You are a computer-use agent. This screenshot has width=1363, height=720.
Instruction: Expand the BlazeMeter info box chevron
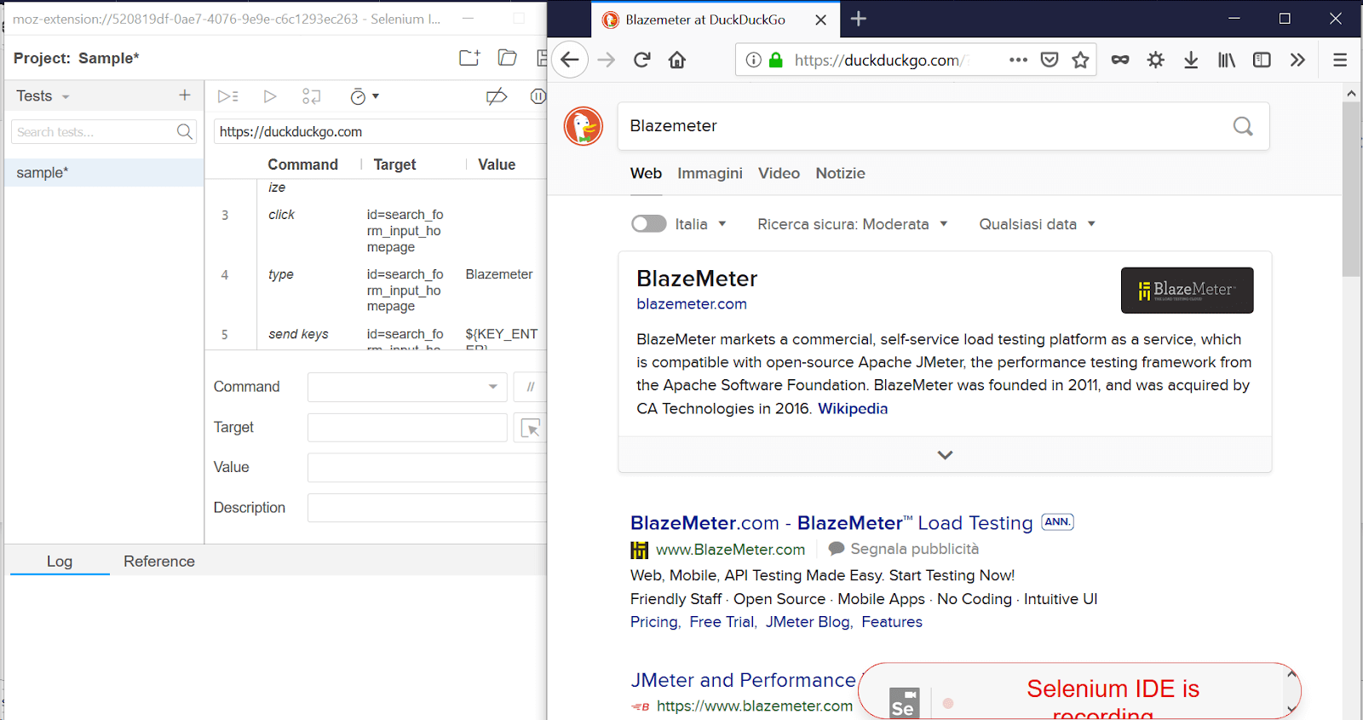click(x=945, y=455)
